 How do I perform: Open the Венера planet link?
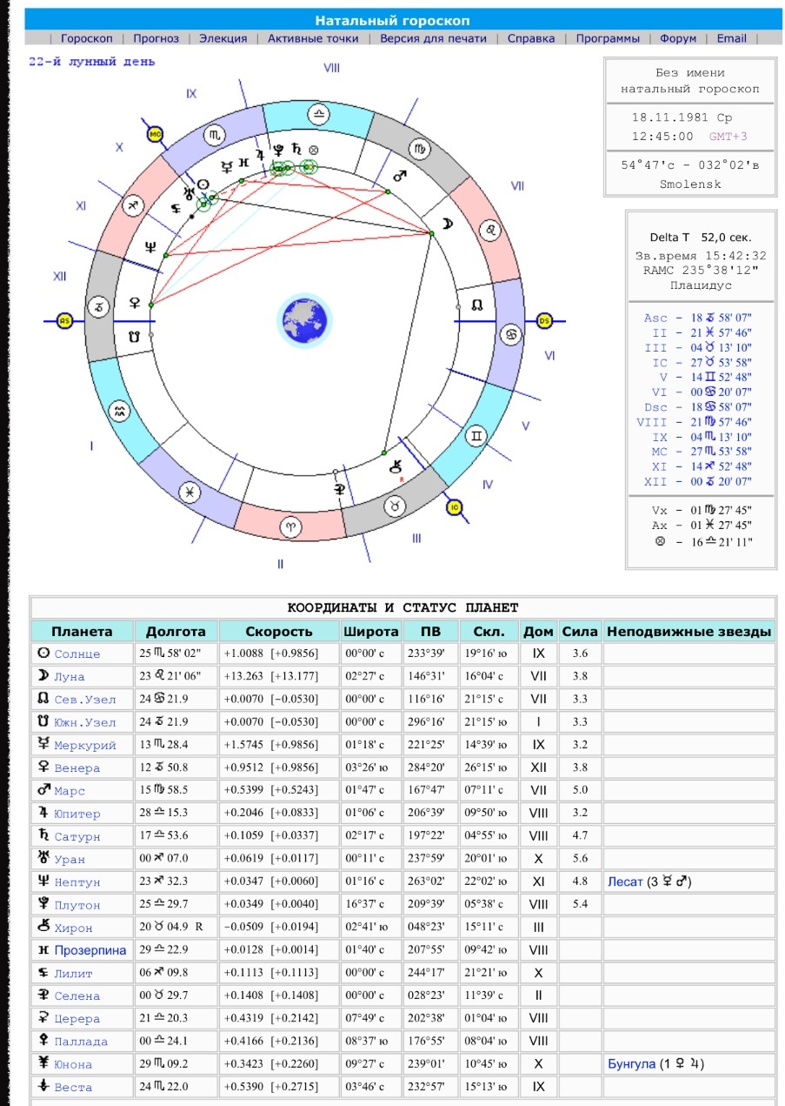(x=77, y=768)
